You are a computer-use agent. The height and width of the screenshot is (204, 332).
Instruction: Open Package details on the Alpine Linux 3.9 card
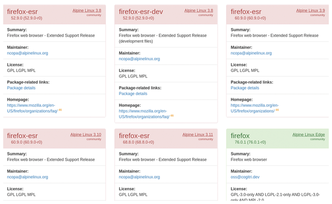pyautogui.click(x=245, y=88)
